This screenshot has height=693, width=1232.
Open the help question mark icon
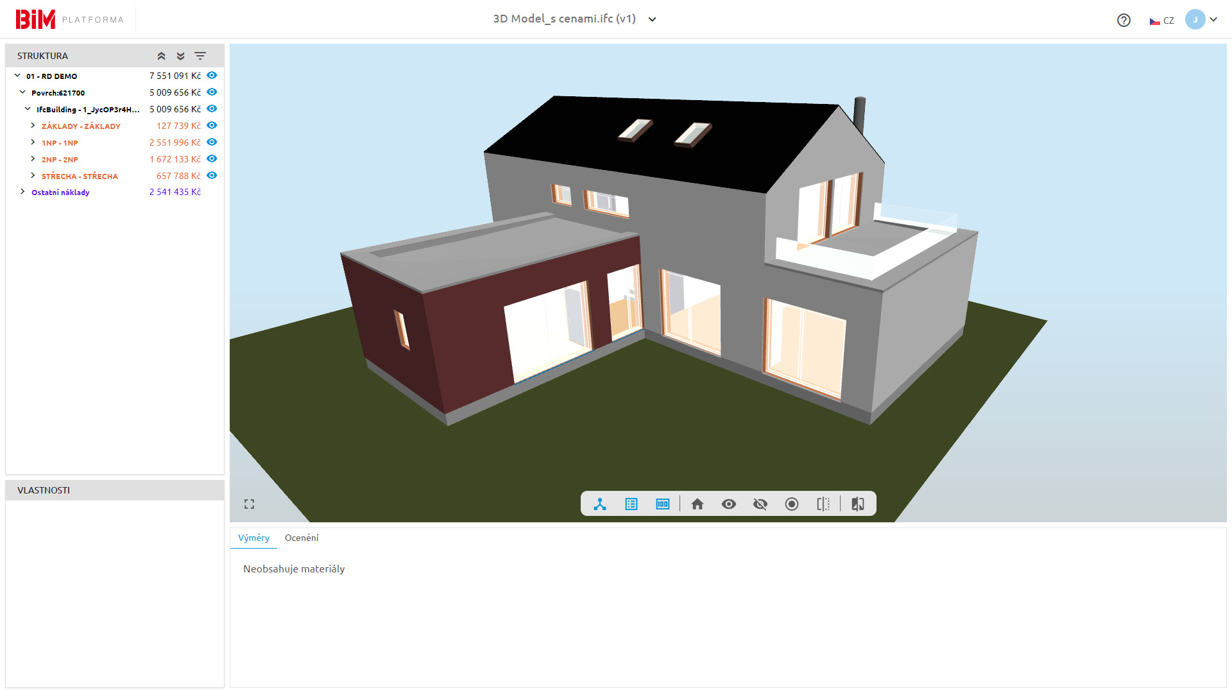(1124, 21)
